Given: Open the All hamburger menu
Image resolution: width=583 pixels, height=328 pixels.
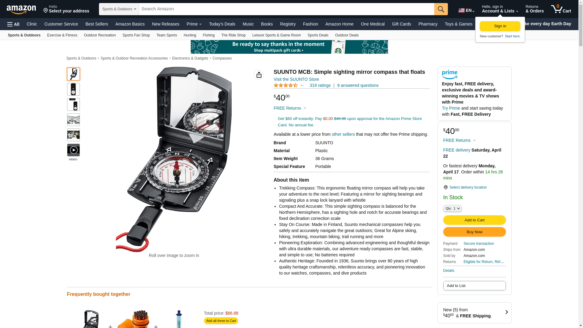Looking at the screenshot, I should tap(13, 24).
